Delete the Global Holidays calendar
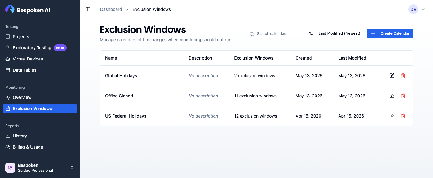433x178 pixels. 403,76
